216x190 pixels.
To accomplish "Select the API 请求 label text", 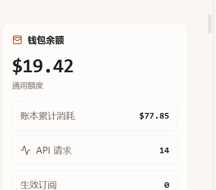I will tap(54, 150).
